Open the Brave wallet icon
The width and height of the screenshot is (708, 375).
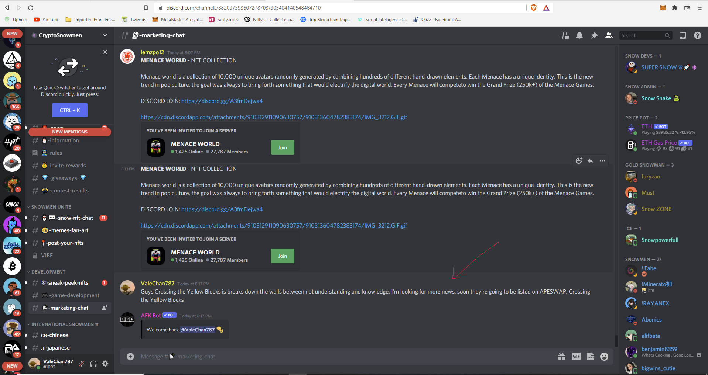click(687, 8)
